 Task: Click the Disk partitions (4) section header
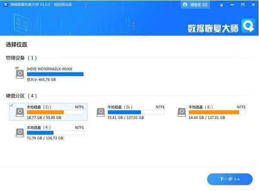(21, 96)
